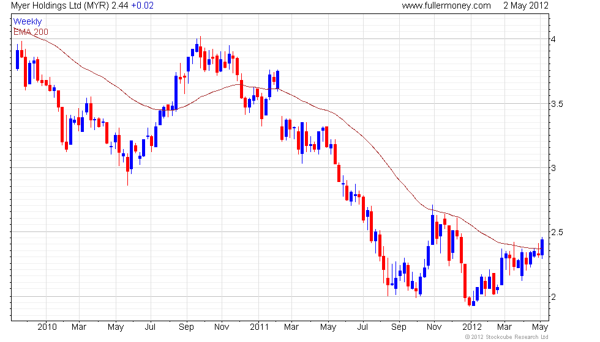The width and height of the screenshot is (600, 342).
Task: Click the price change '+0.02' text
Action: coord(142,5)
